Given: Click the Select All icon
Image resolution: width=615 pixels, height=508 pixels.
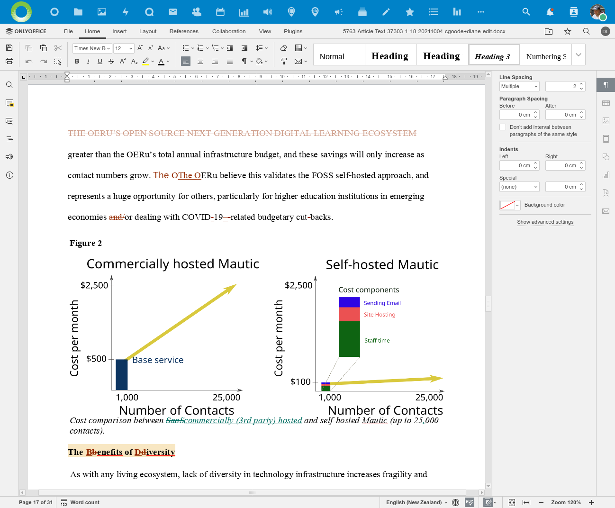Looking at the screenshot, I should coord(58,61).
